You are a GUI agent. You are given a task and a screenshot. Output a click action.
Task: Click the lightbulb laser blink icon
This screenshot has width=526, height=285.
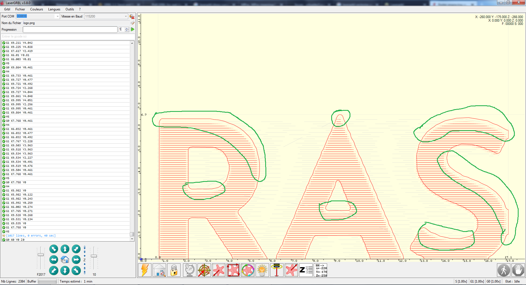pyautogui.click(x=262, y=270)
